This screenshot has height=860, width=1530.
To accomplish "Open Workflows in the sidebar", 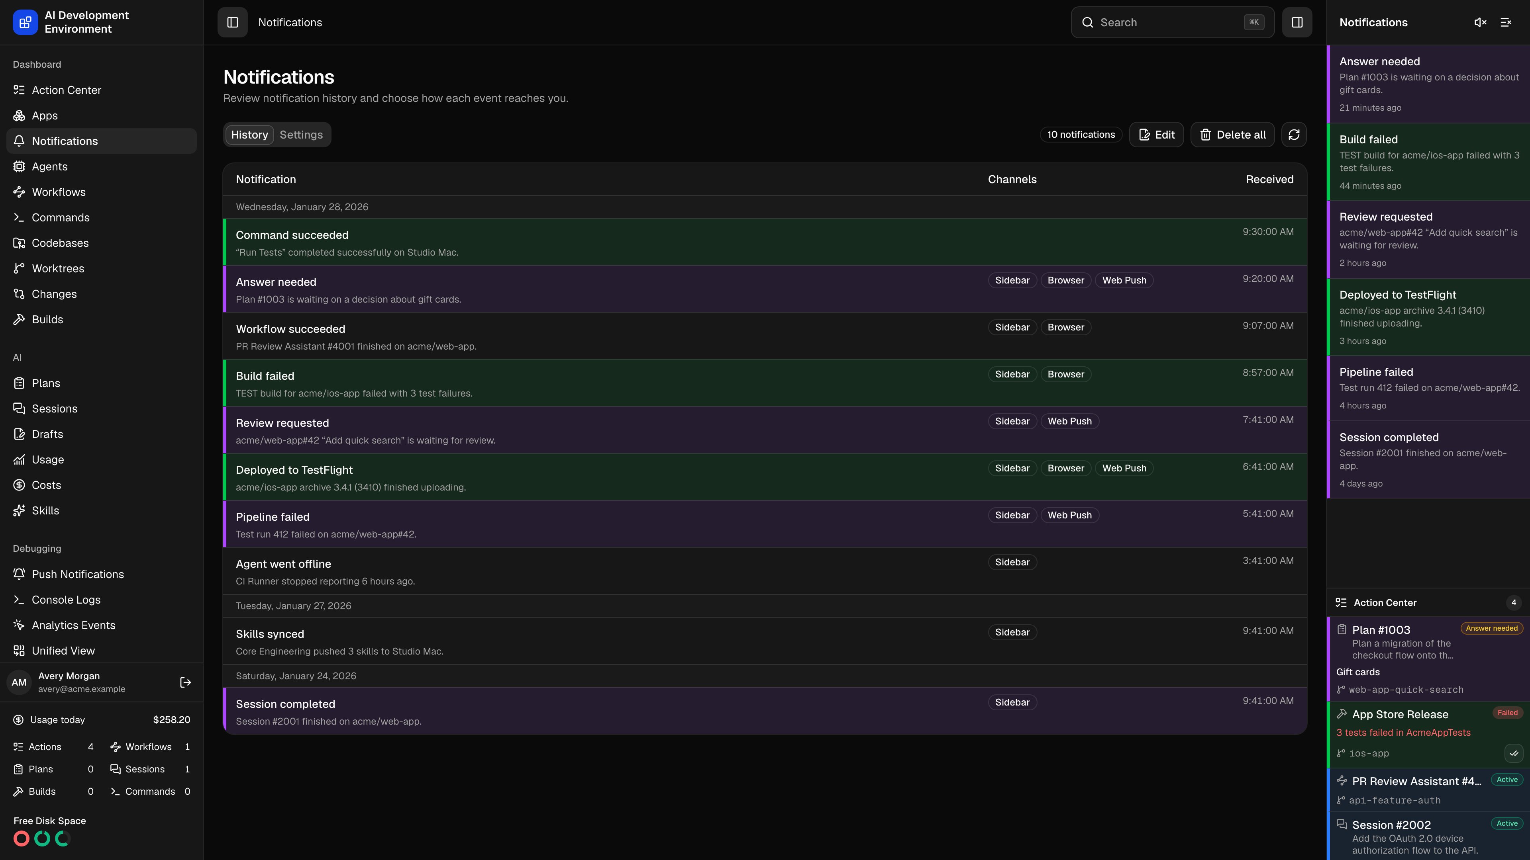I will click(x=102, y=192).
